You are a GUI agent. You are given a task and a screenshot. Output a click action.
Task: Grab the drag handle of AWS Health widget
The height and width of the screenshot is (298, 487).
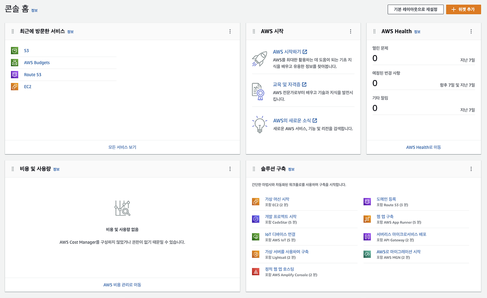pyautogui.click(x=374, y=32)
